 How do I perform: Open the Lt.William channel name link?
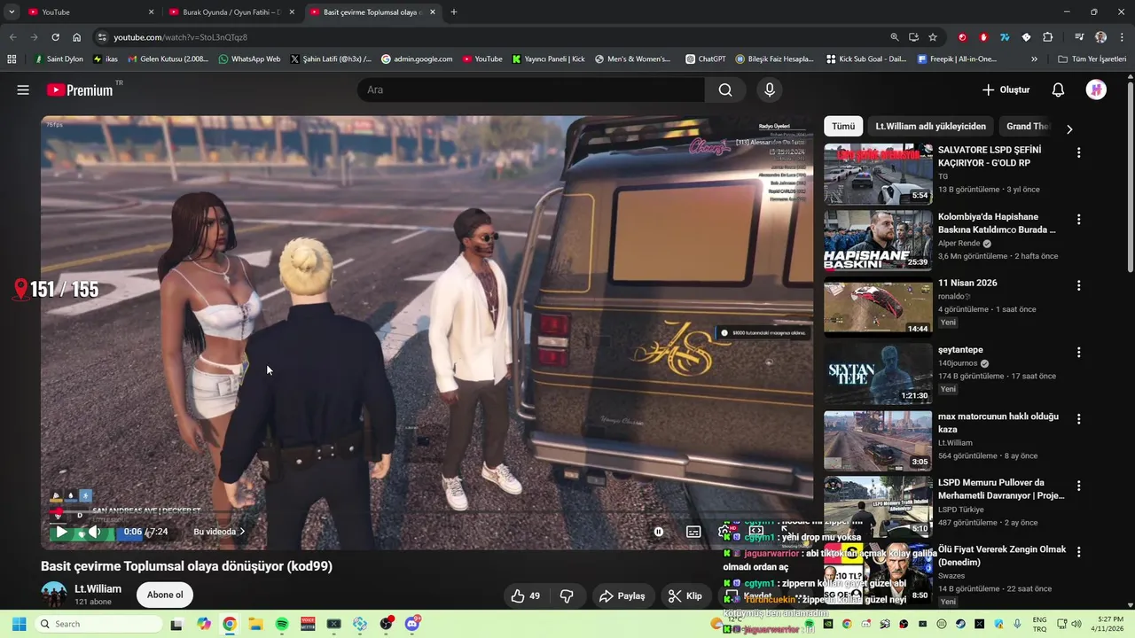click(x=98, y=588)
